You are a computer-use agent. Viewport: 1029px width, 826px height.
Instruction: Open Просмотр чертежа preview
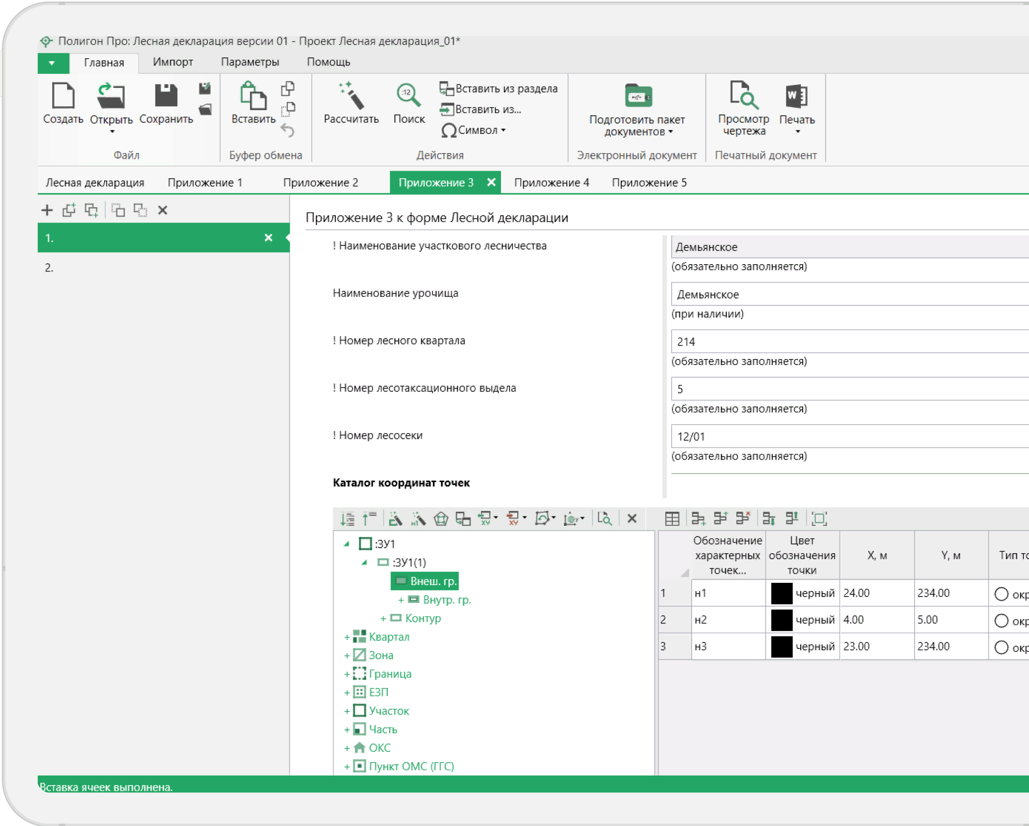coord(743,95)
